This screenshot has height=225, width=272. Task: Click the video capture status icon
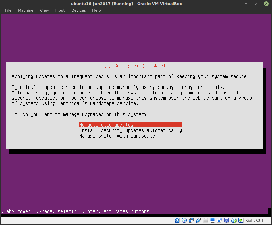219,220
